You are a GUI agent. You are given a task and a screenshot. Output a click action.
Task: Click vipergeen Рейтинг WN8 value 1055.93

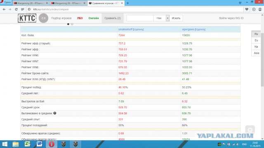(x=187, y=67)
